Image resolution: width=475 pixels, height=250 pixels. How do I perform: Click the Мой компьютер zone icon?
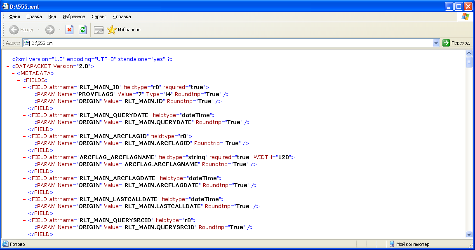(392, 244)
